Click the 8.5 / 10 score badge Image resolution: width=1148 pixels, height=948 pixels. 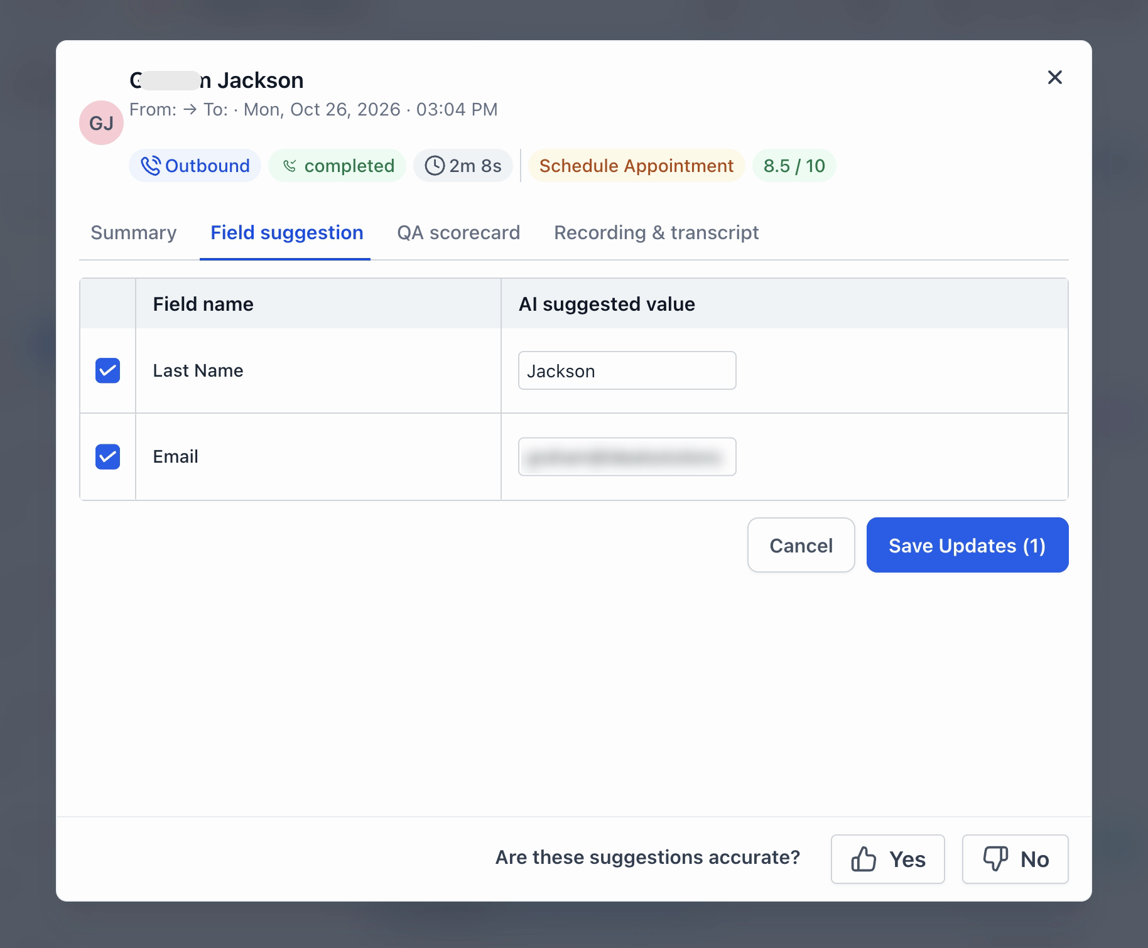pos(794,166)
